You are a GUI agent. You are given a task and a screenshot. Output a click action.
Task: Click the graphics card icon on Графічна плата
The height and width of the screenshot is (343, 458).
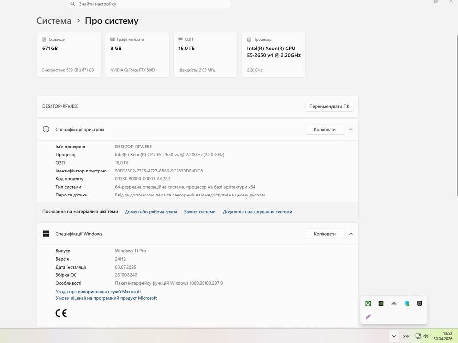[x=112, y=39]
